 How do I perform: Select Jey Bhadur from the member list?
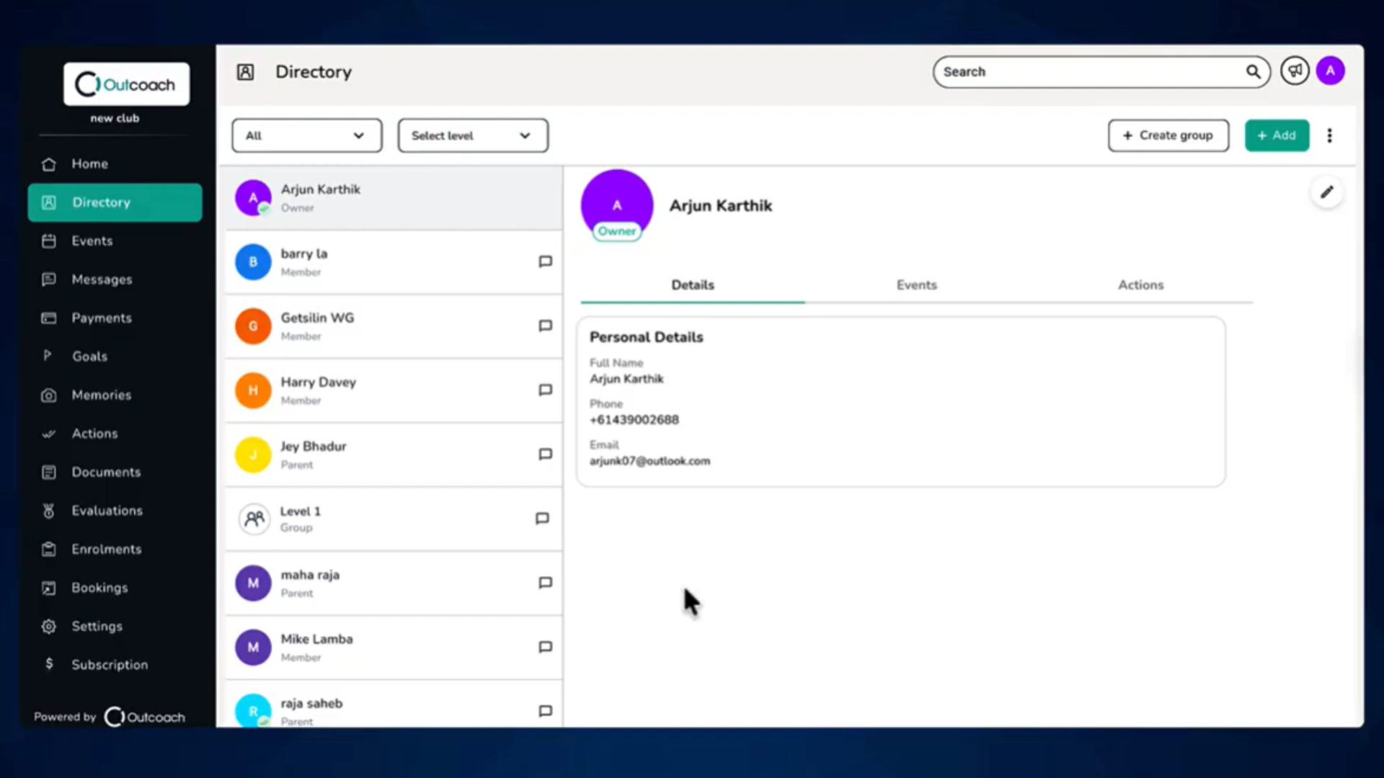[x=394, y=455]
